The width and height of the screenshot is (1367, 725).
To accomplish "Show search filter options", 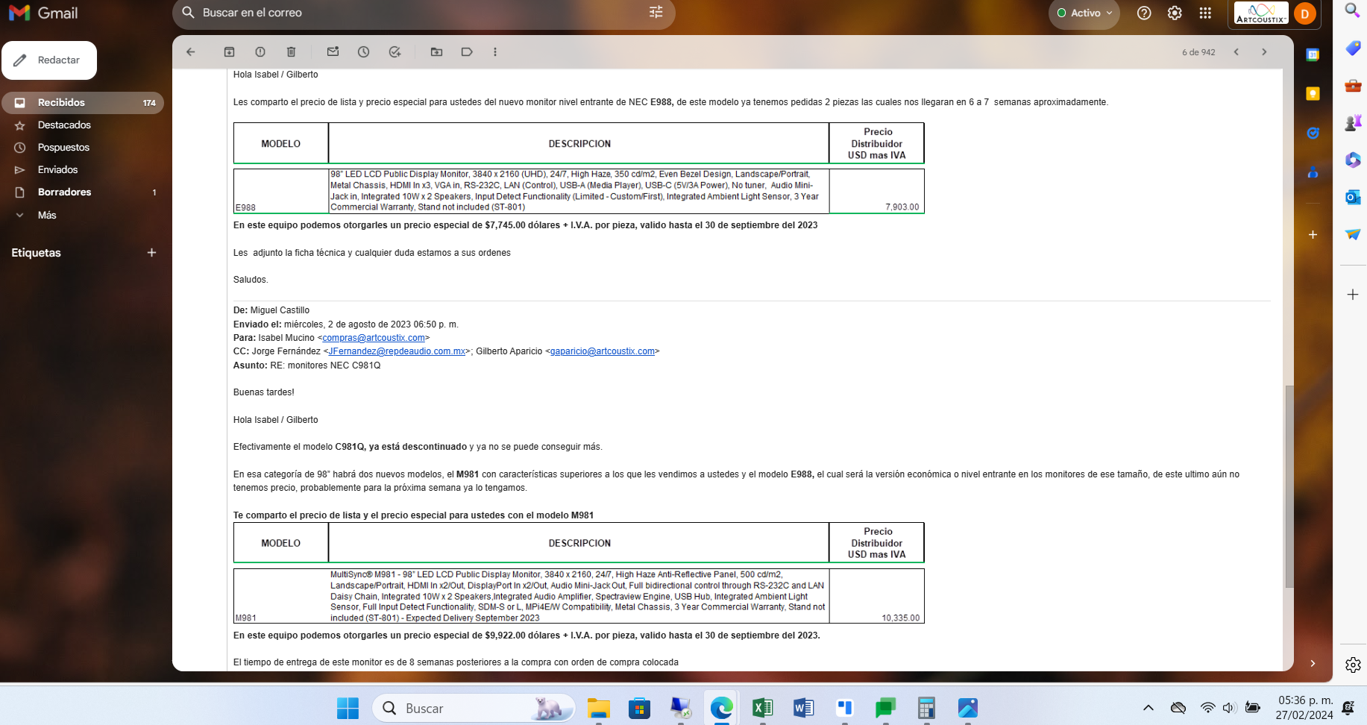I will (656, 13).
